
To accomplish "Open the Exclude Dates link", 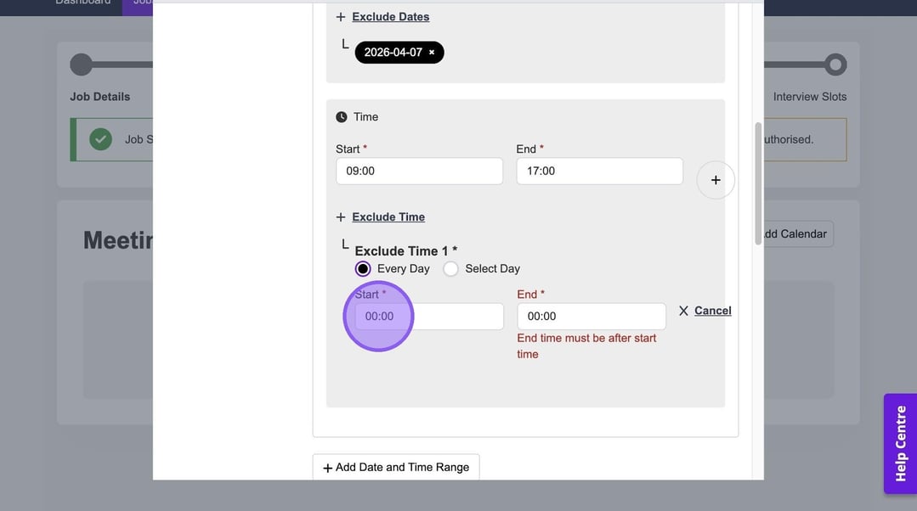I will click(390, 17).
